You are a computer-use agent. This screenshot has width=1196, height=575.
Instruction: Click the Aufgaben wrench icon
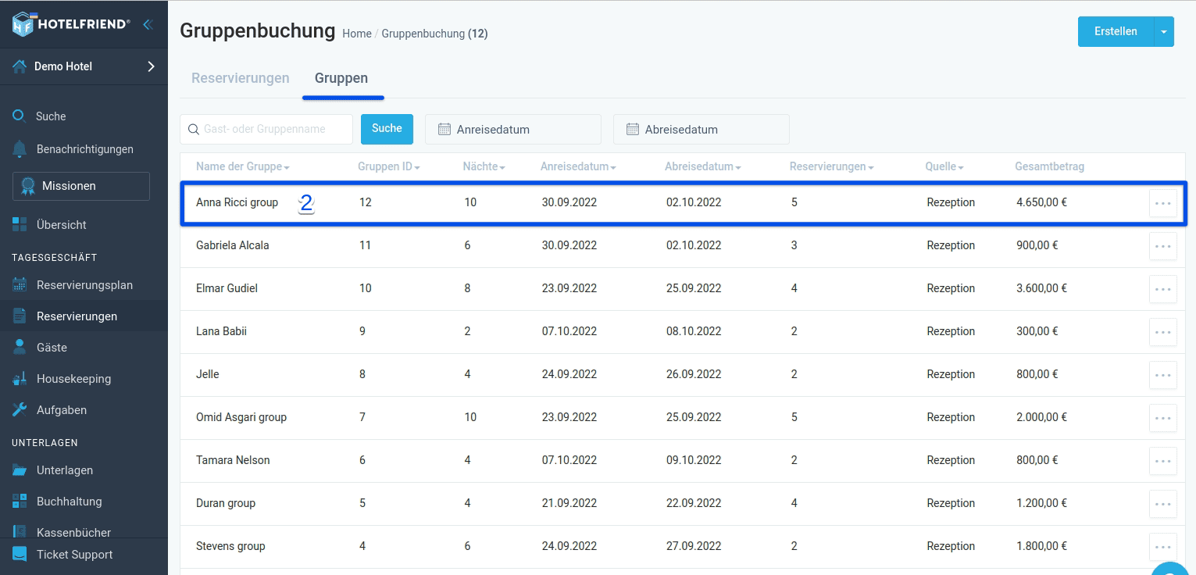tap(20, 410)
